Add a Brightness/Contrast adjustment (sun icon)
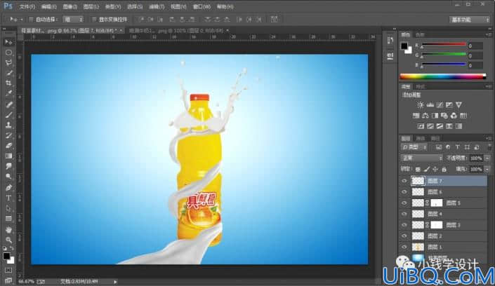The width and height of the screenshot is (495, 286). (x=420, y=104)
